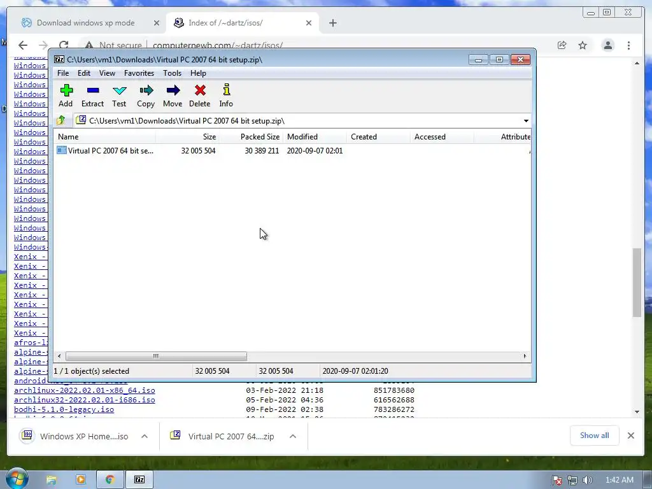Image resolution: width=652 pixels, height=489 pixels.
Task: Bookmark this page with the star icon
Action: click(x=583, y=45)
